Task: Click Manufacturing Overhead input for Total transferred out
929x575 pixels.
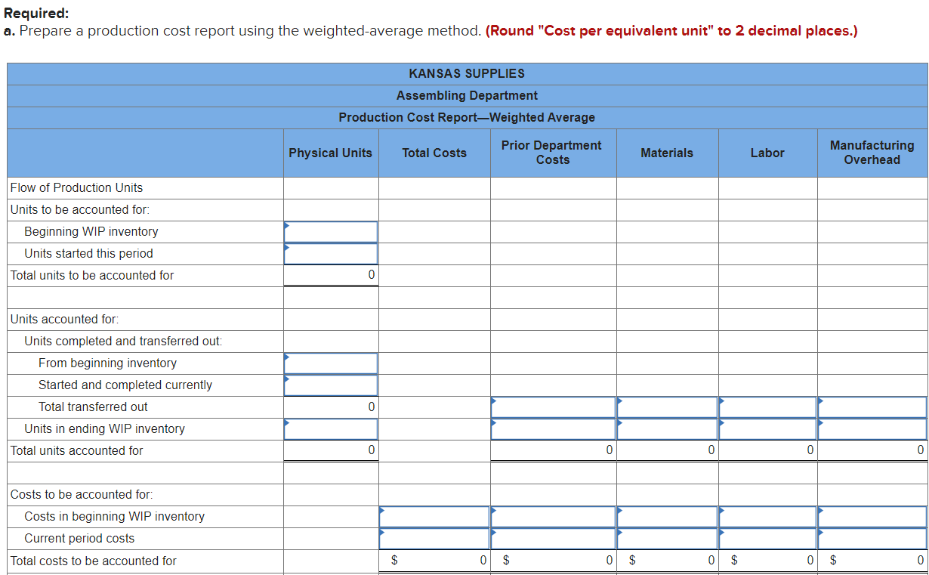Action: point(872,407)
